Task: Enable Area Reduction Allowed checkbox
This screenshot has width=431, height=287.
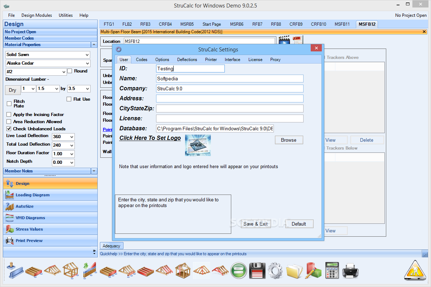Action: point(9,122)
